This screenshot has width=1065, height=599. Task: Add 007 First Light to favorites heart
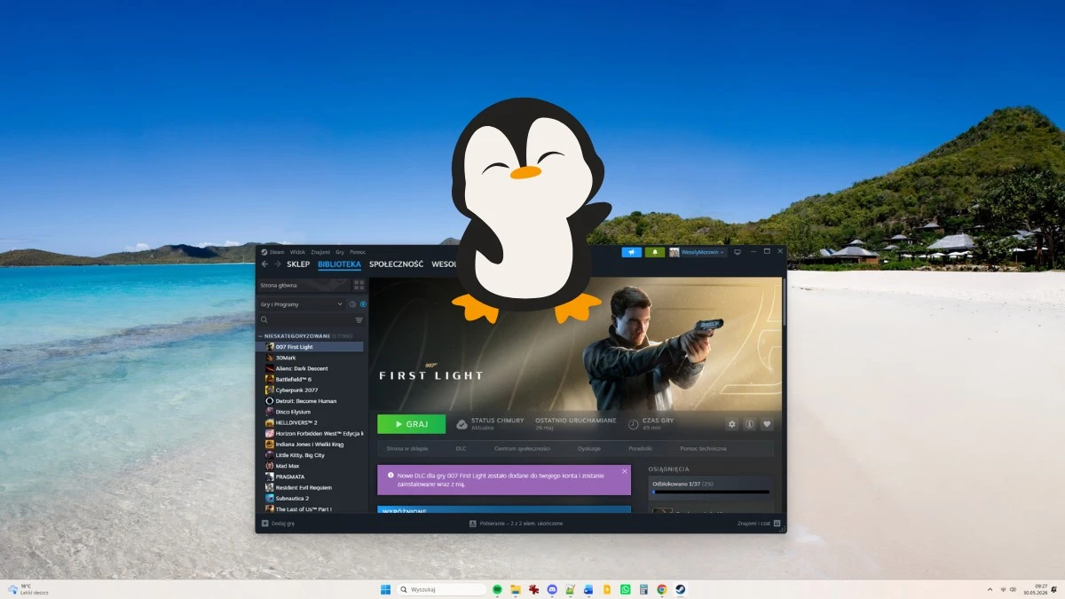click(x=767, y=424)
